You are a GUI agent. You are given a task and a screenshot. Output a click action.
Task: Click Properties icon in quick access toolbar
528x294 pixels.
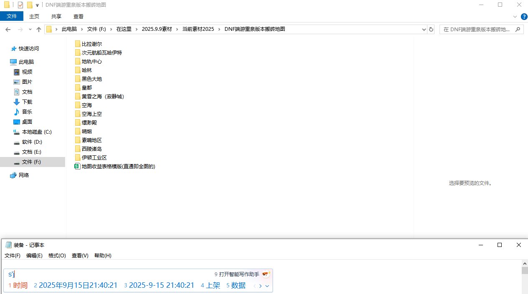[x=20, y=5]
